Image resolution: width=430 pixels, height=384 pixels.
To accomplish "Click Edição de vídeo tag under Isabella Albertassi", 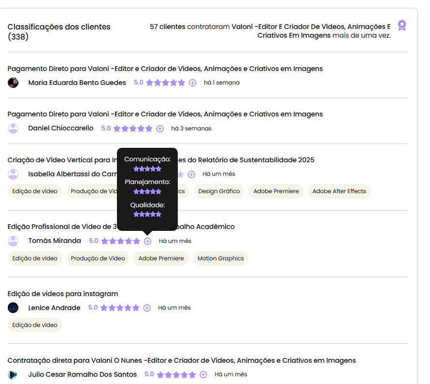I will (35, 191).
